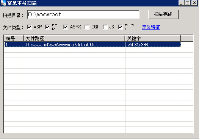Open the 定义特征 link
This screenshot has width=199, height=139.
coord(151,27)
